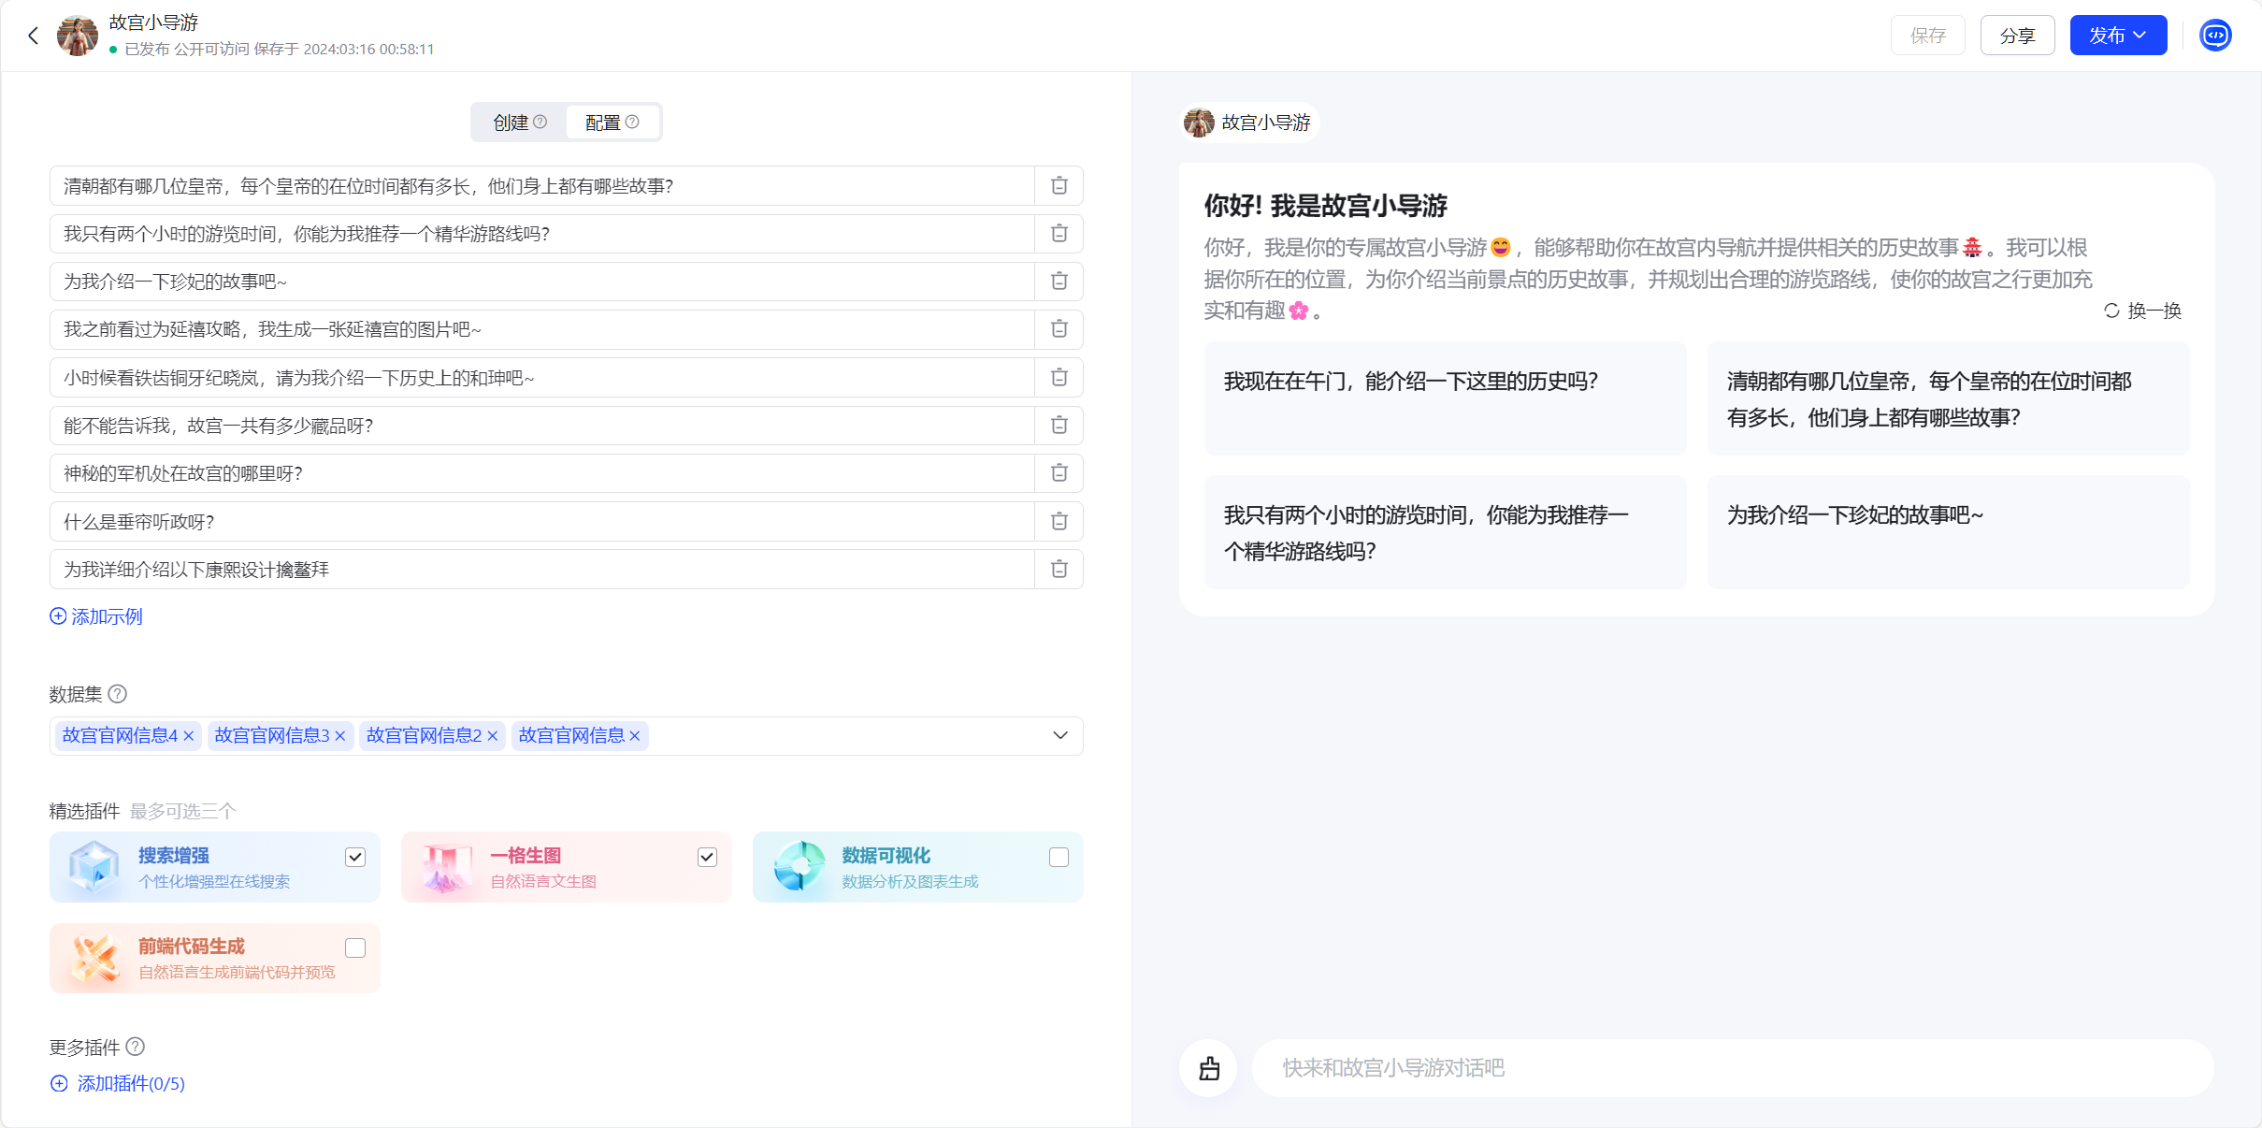This screenshot has height=1128, width=2262.
Task: Delete the 什么是垂帘听政 example prompt
Action: point(1059,522)
